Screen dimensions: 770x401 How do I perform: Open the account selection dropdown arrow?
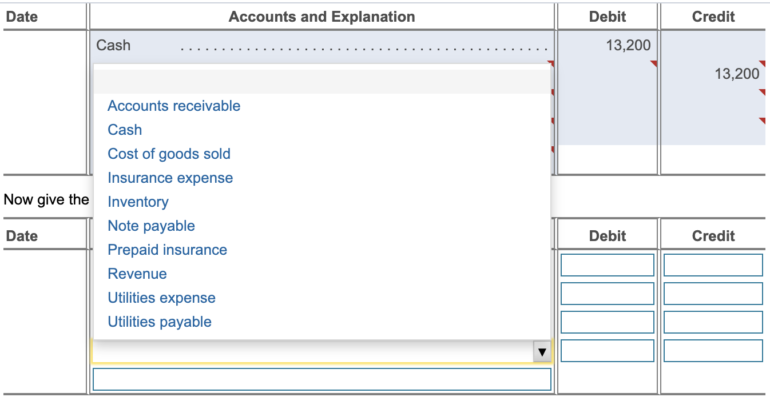coord(541,351)
